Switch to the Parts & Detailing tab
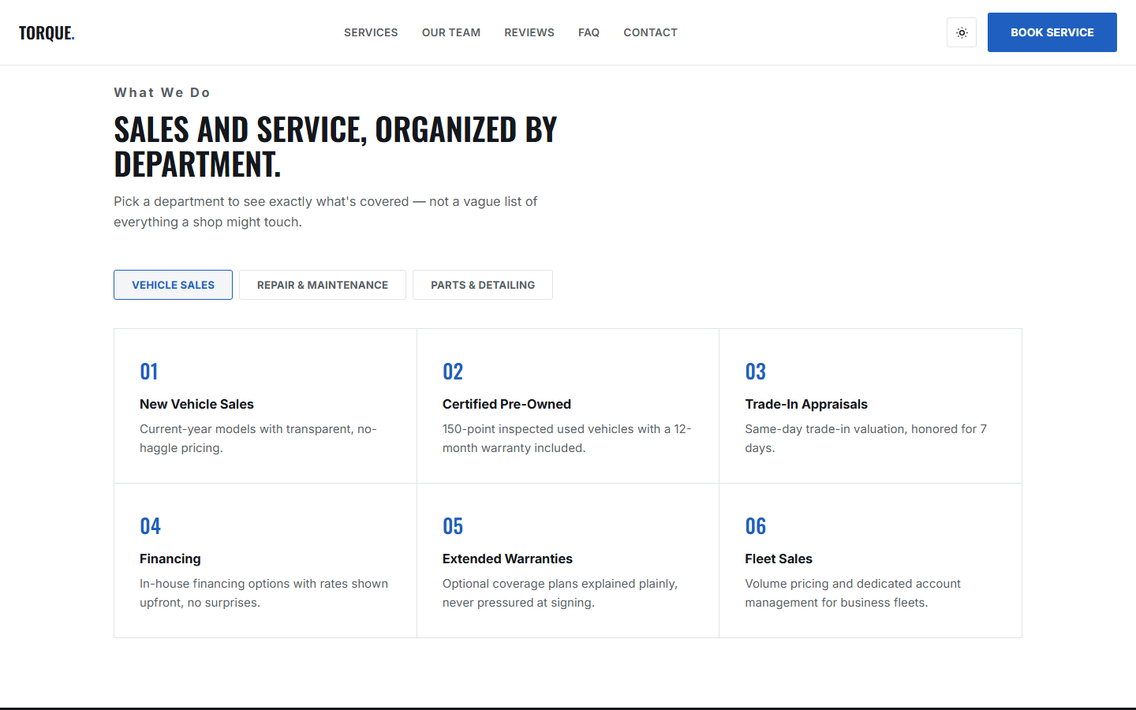1136x710 pixels. click(x=483, y=285)
